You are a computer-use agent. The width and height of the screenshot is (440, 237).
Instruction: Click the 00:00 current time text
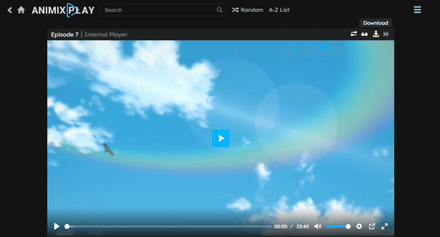[x=281, y=226]
